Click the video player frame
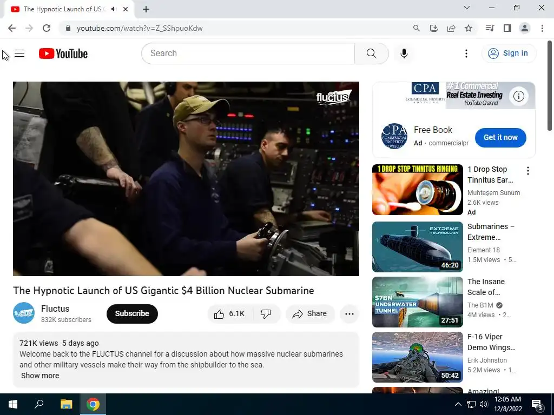554x415 pixels. 186,179
